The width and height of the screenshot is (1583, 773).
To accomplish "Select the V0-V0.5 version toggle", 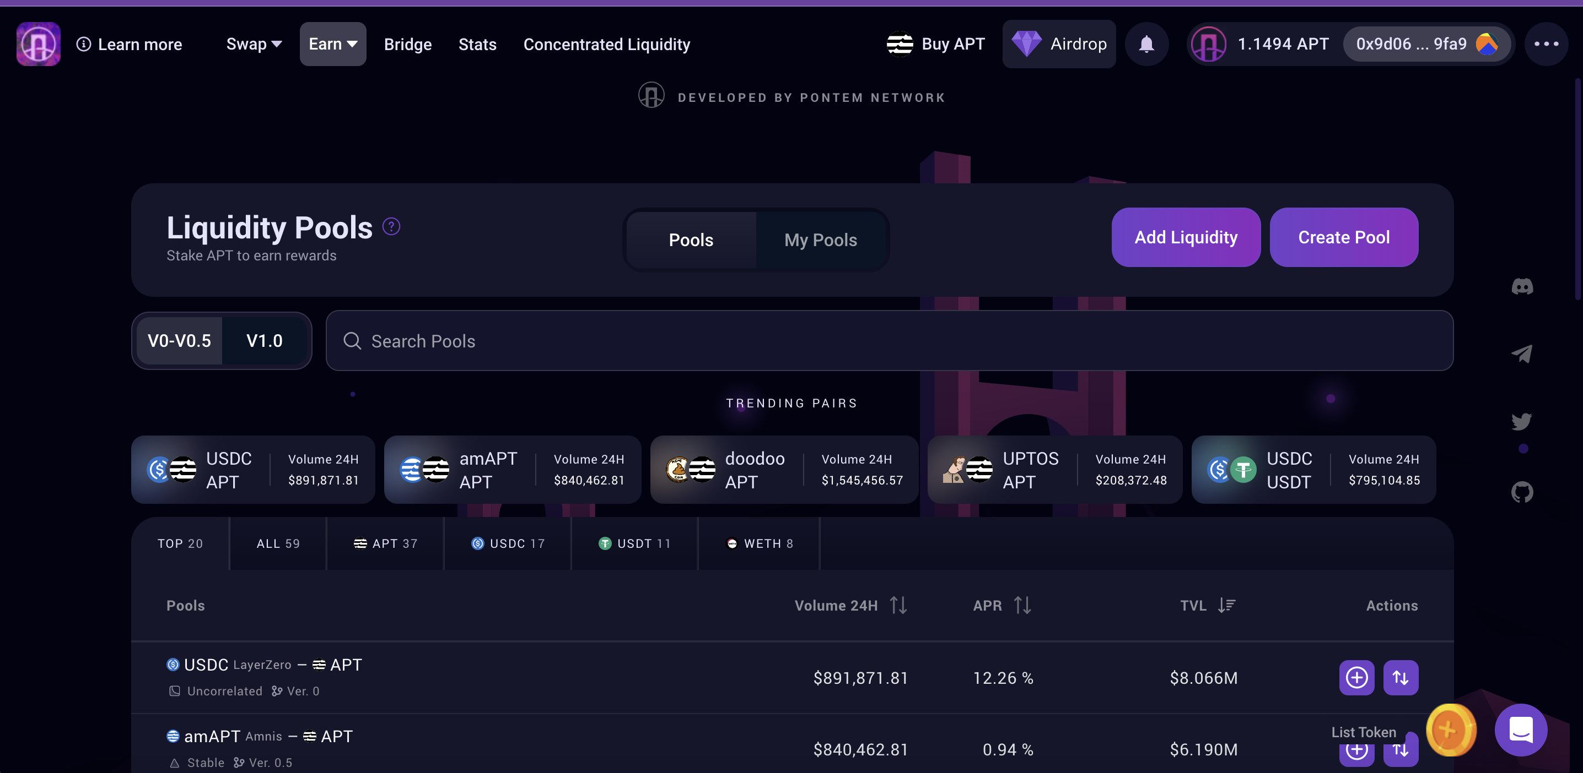I will [x=180, y=341].
